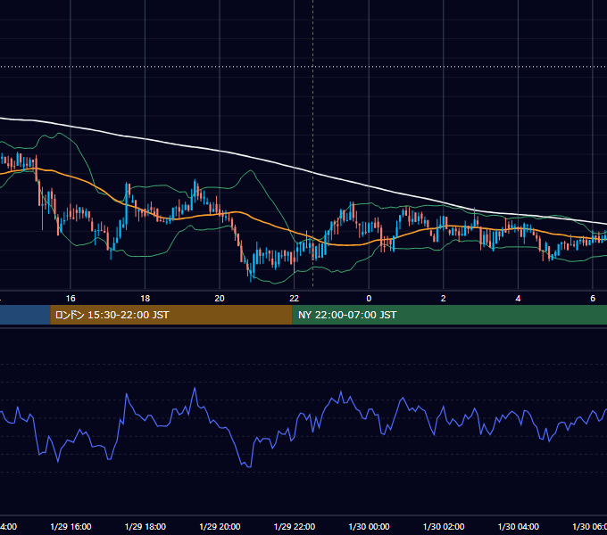Click the 1/30 02:00 time label
The height and width of the screenshot is (535, 607).
444,526
